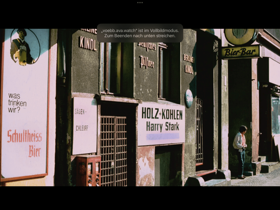Click the metal grid door

[x=113, y=151]
